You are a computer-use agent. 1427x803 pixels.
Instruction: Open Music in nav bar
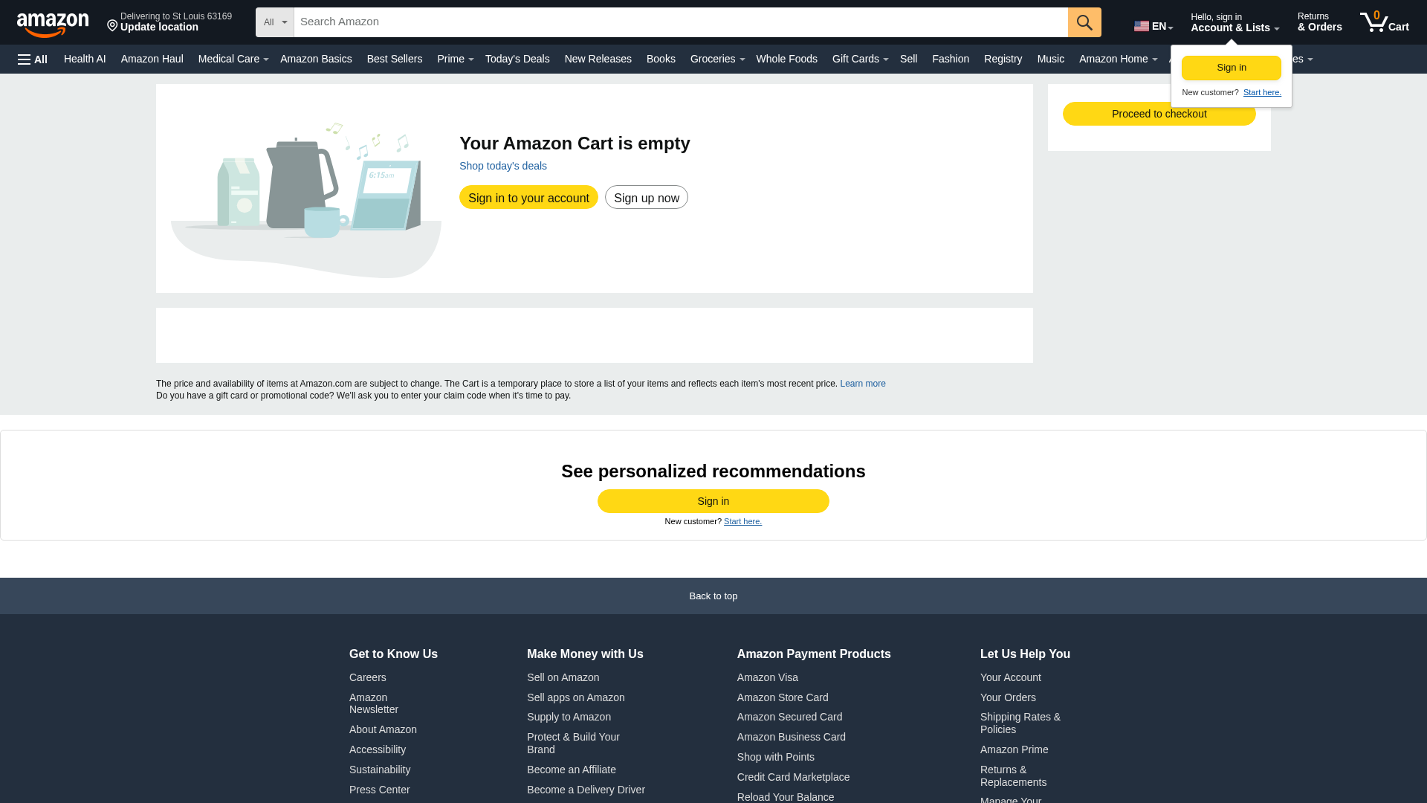click(x=1050, y=59)
